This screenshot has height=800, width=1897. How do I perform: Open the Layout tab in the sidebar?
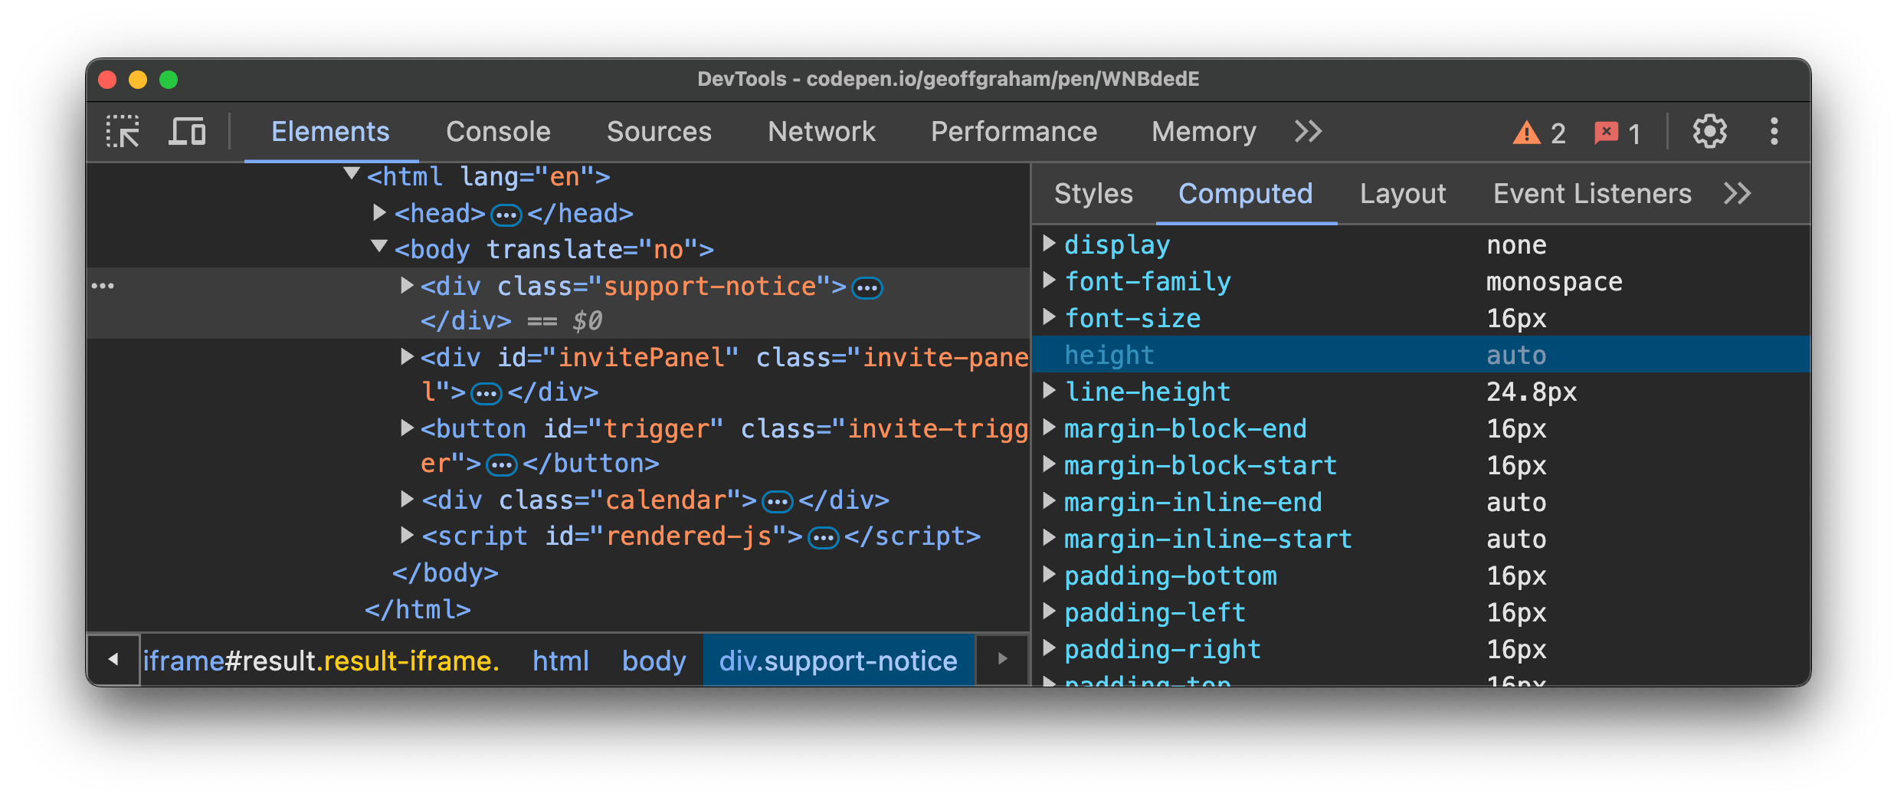(1402, 193)
